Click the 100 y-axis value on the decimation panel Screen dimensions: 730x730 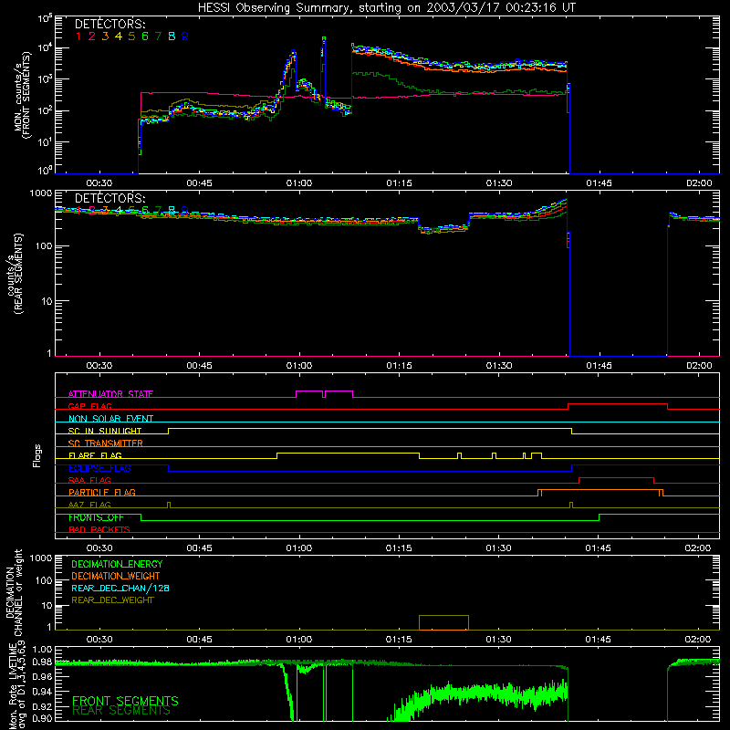tap(44, 580)
